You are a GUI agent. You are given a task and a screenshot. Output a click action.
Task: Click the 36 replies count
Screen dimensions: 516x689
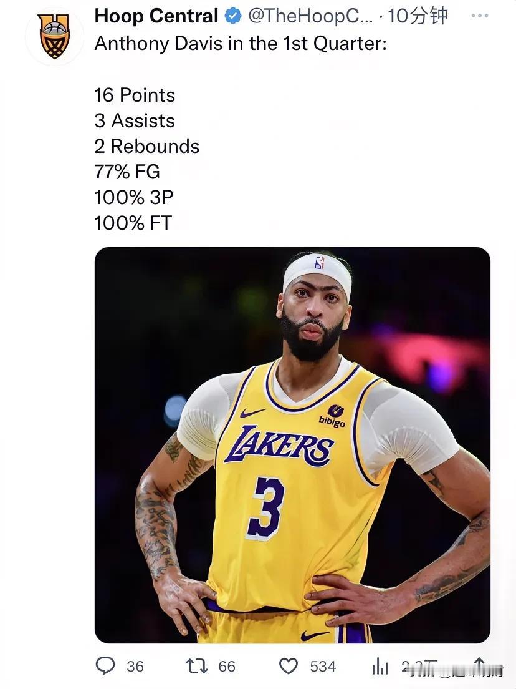coord(135,667)
